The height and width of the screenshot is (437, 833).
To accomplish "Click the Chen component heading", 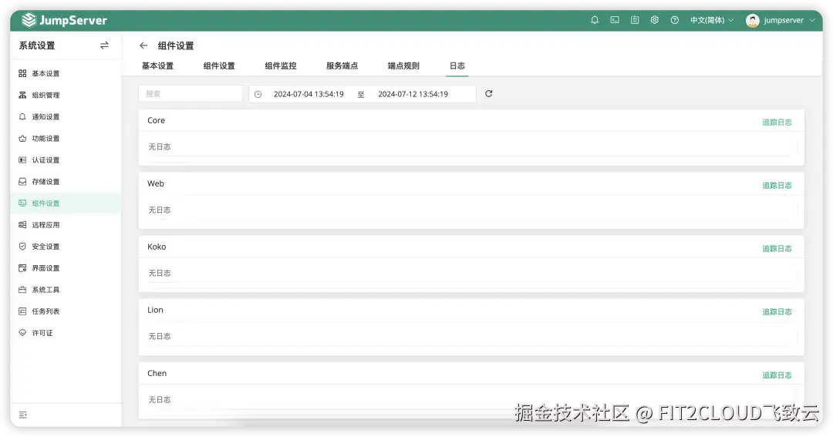I will click(157, 373).
